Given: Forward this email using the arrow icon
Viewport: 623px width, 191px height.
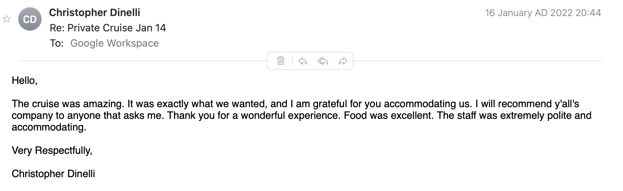Looking at the screenshot, I should 343,61.
